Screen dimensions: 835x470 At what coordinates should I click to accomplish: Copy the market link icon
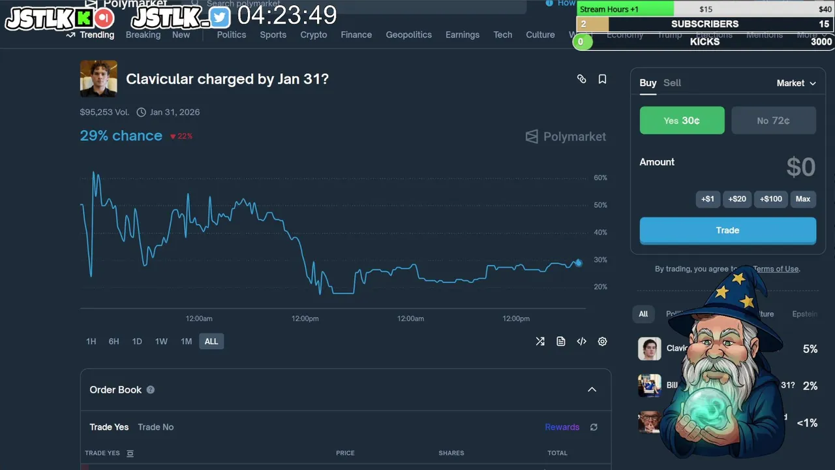click(581, 79)
